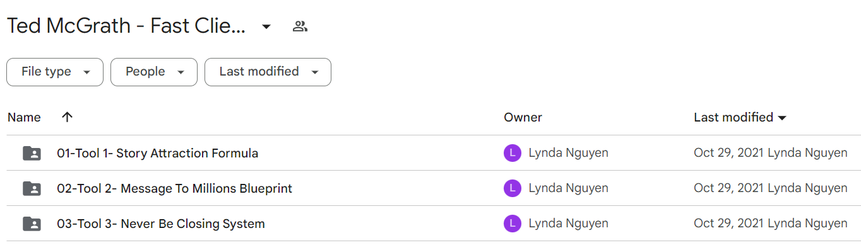861x250 pixels.
Task: Click the Oct 29, 2021 date in first row
Action: coord(728,153)
